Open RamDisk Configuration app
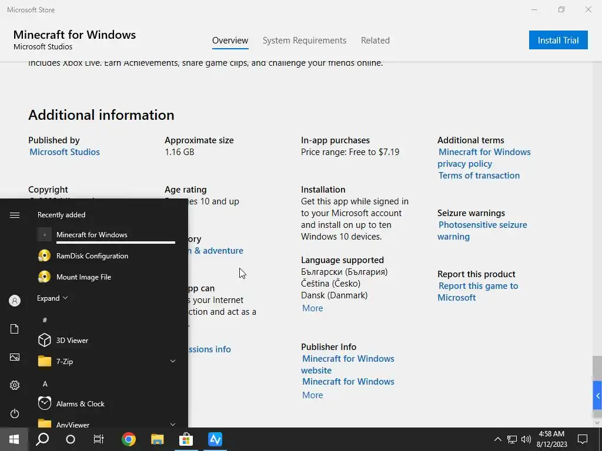The height and width of the screenshot is (451, 602). pyautogui.click(x=106, y=256)
